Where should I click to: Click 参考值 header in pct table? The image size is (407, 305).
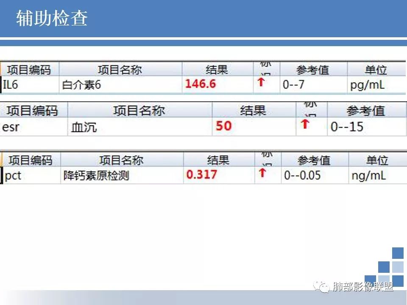pyautogui.click(x=314, y=160)
